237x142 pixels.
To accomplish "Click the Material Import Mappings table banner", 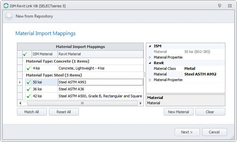I will 80,47.
